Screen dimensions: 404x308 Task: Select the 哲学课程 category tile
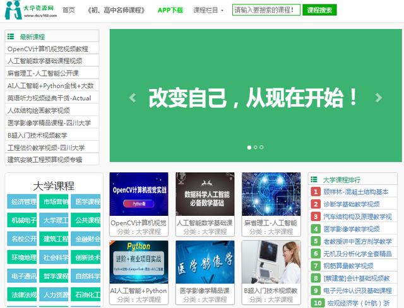click(54, 276)
